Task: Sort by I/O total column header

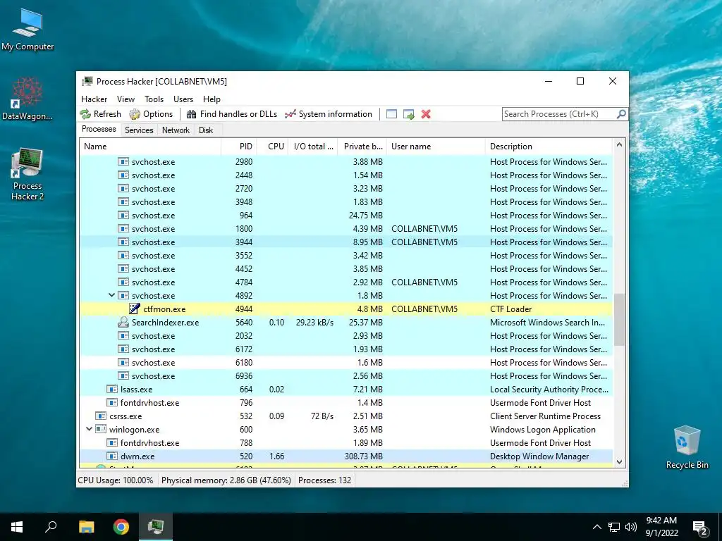Action: (x=313, y=147)
